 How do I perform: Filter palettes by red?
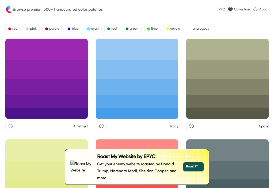coord(13,29)
